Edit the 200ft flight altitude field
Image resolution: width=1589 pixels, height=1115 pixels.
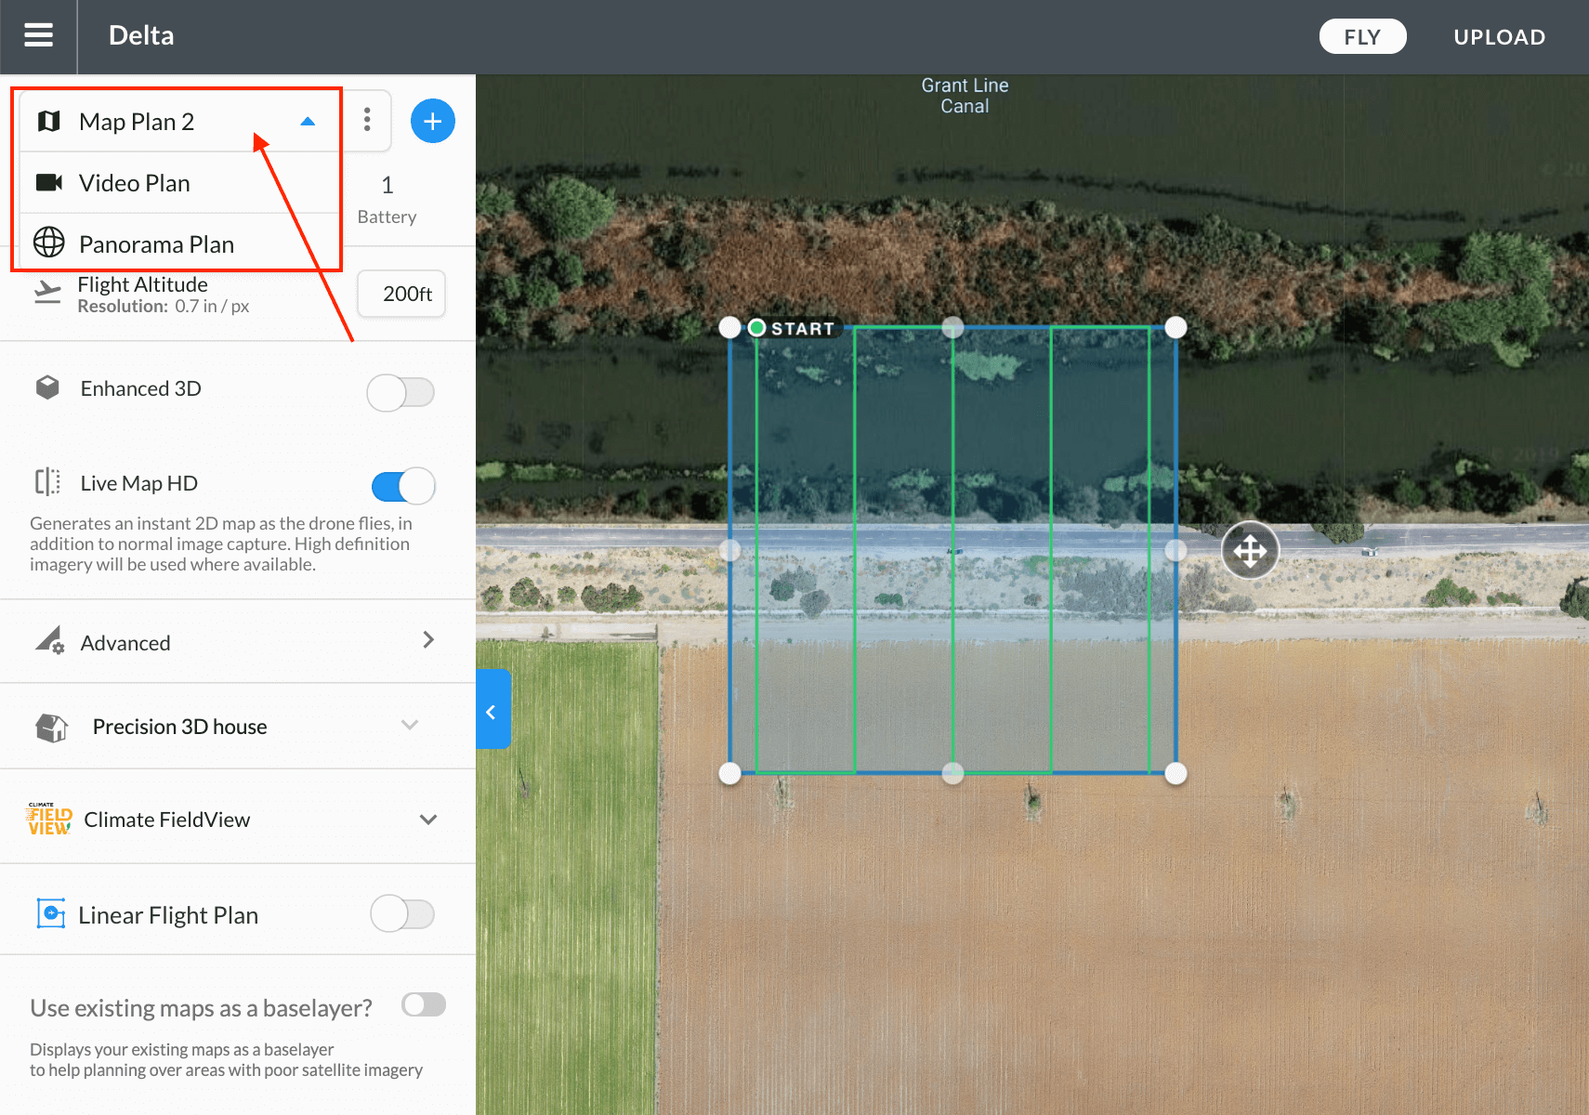point(401,294)
